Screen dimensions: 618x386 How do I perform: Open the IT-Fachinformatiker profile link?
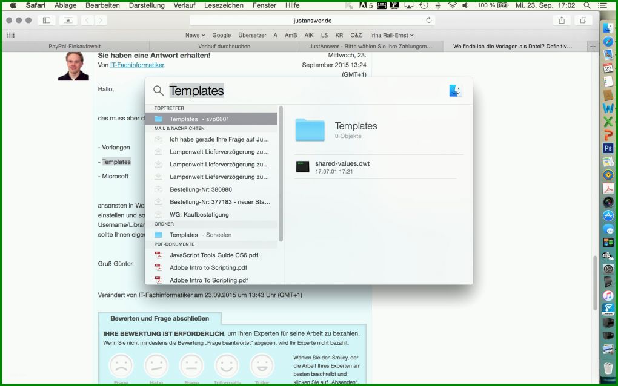[x=137, y=65]
